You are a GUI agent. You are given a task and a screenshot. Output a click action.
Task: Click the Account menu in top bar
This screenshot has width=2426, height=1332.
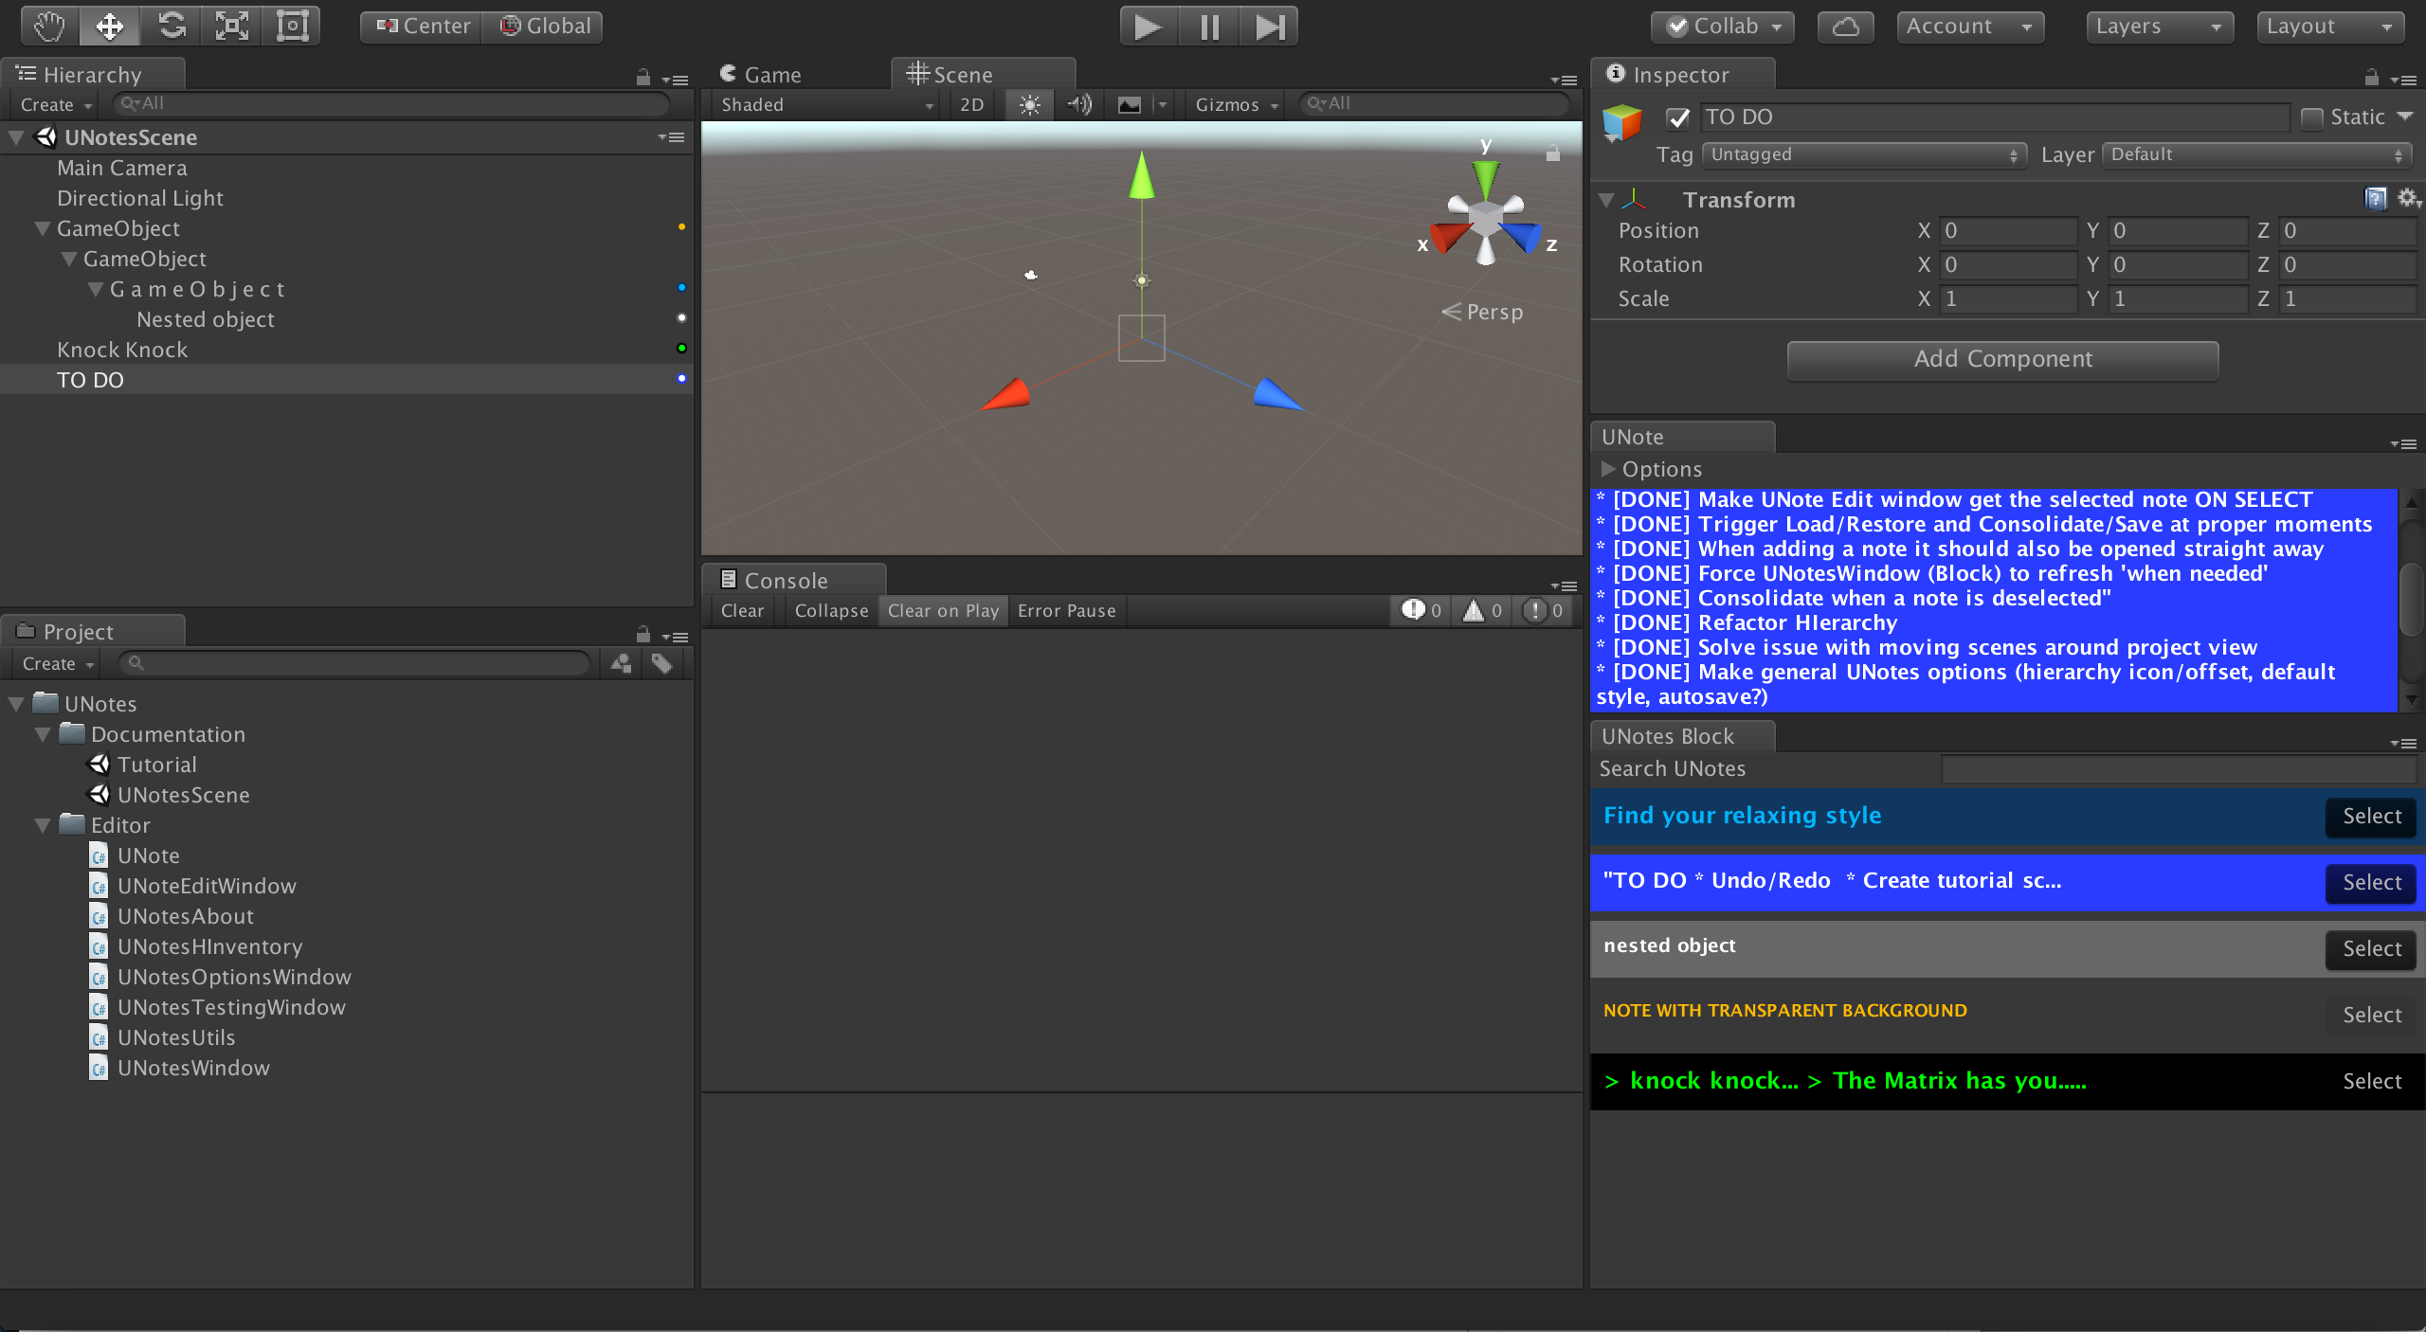coord(1955,25)
